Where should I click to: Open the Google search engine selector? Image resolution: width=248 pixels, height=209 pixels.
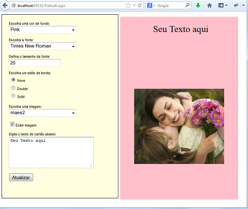pos(151,6)
